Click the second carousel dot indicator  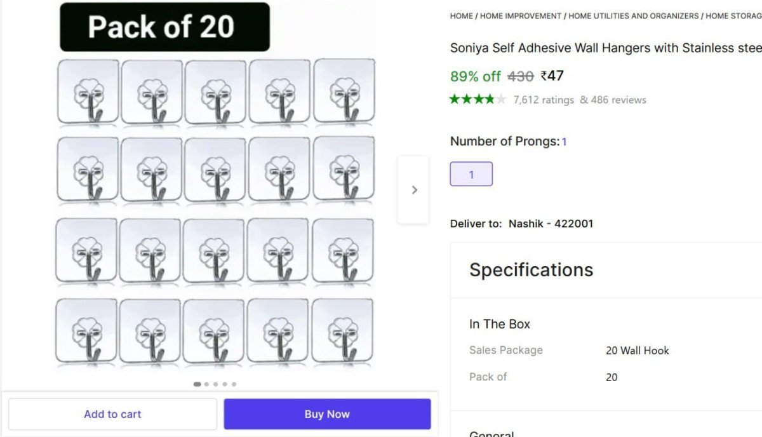pos(206,384)
